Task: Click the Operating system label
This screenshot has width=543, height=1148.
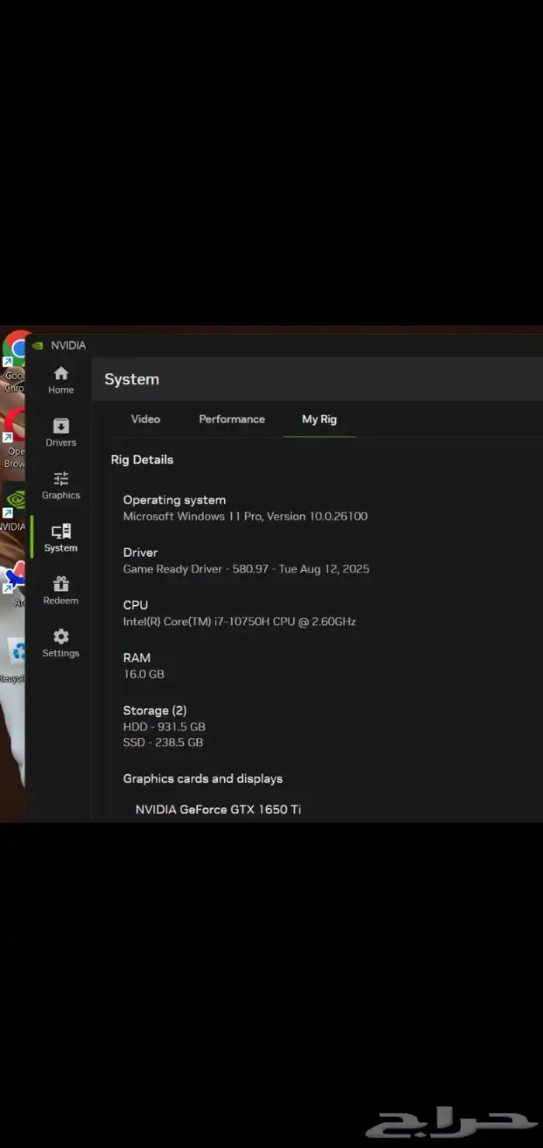Action: click(175, 500)
